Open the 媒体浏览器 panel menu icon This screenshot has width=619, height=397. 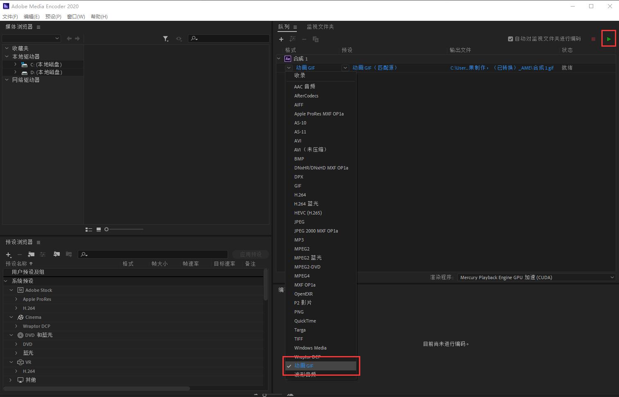[x=38, y=27]
